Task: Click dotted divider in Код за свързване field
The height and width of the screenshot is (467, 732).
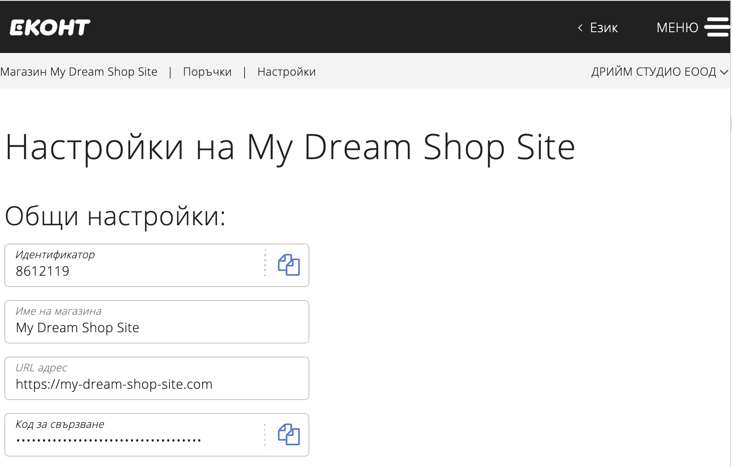Action: pos(264,435)
